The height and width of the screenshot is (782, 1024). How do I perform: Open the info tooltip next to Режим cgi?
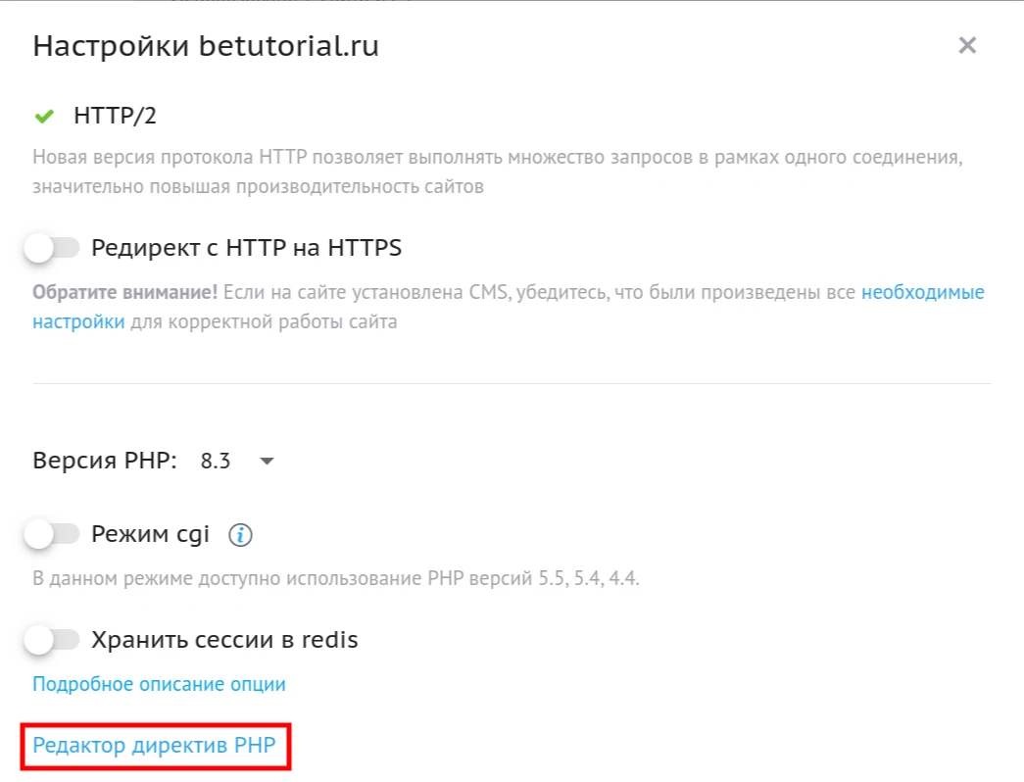click(239, 534)
